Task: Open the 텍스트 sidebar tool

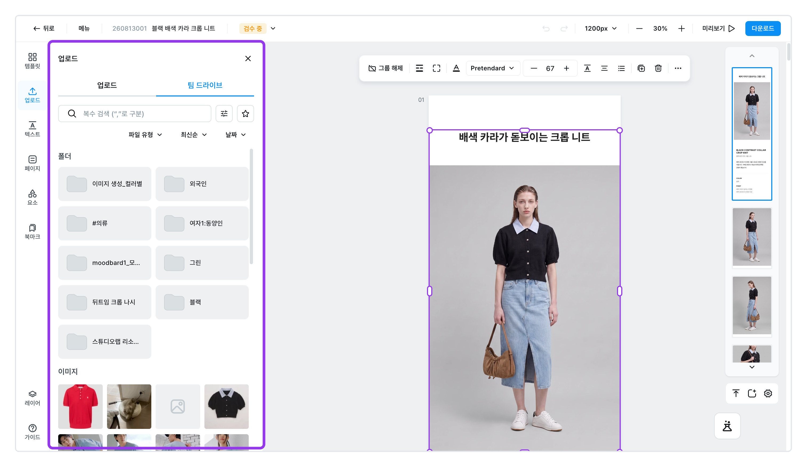Action: coord(32,129)
